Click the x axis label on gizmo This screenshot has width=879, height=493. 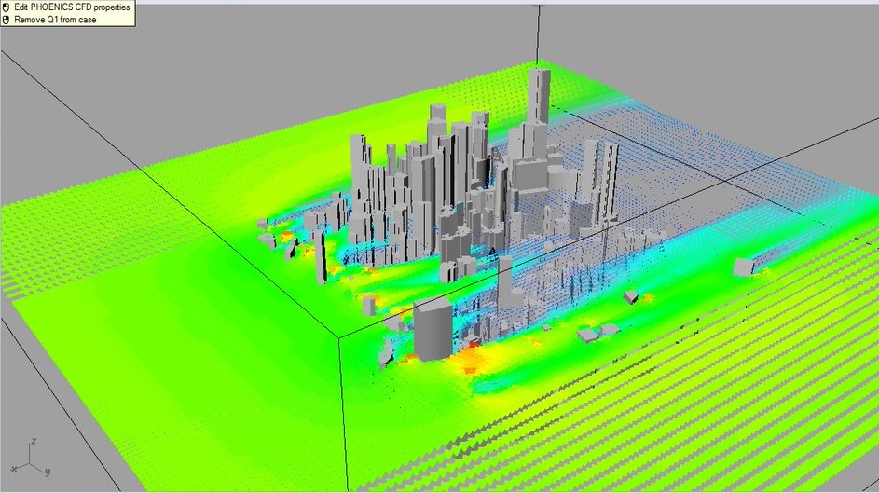click(x=14, y=467)
